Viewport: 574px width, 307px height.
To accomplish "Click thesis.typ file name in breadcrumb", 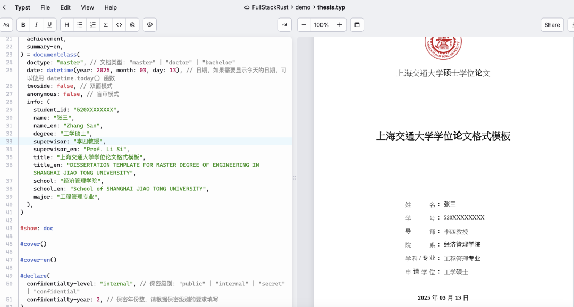I will point(331,7).
